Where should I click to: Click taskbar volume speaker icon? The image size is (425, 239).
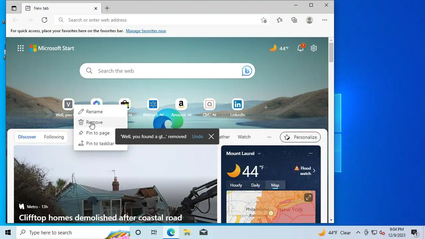[x=382, y=232]
